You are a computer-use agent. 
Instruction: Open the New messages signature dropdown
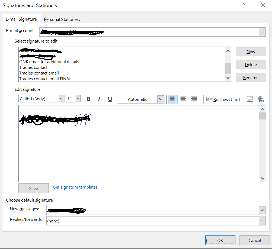262,210
